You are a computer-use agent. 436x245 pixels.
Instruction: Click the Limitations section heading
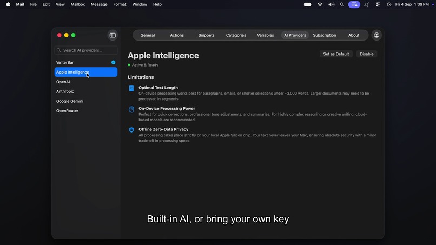pos(141,77)
